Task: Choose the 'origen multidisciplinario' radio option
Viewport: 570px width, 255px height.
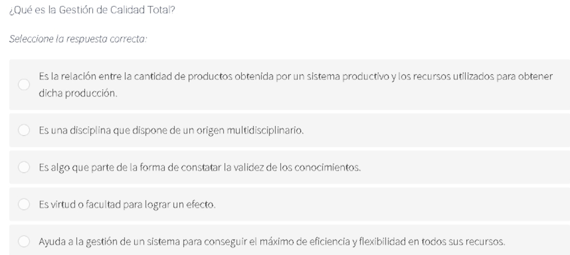Action: [24, 130]
